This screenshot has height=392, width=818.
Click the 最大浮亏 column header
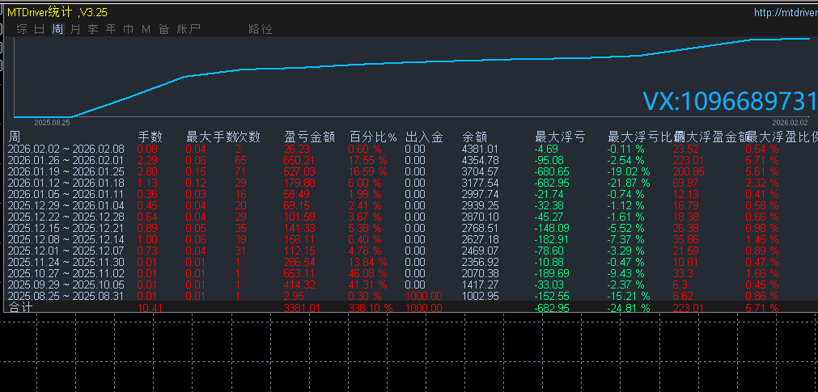pyautogui.click(x=560, y=137)
